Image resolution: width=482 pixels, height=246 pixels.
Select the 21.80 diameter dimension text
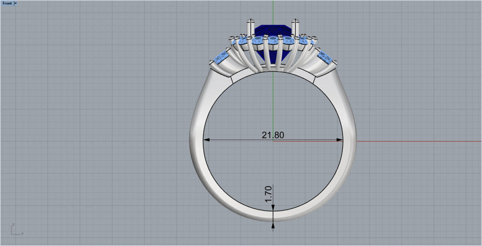coord(273,135)
